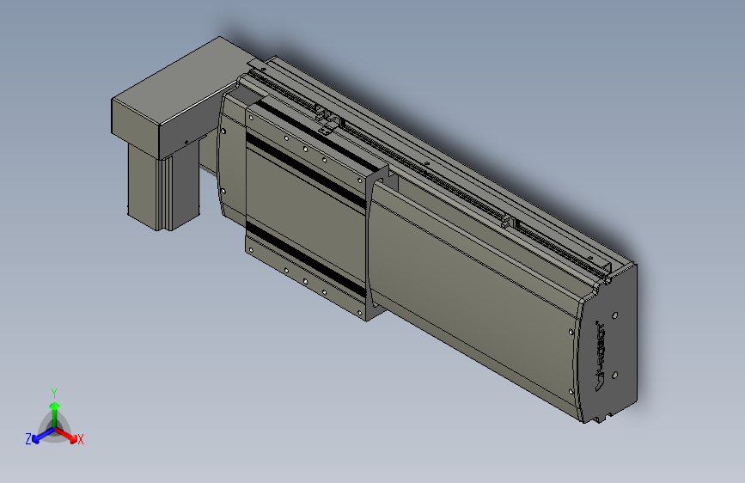Click the "Z" label on the orientation triad
Screen dimensions: 745x483
[28, 439]
